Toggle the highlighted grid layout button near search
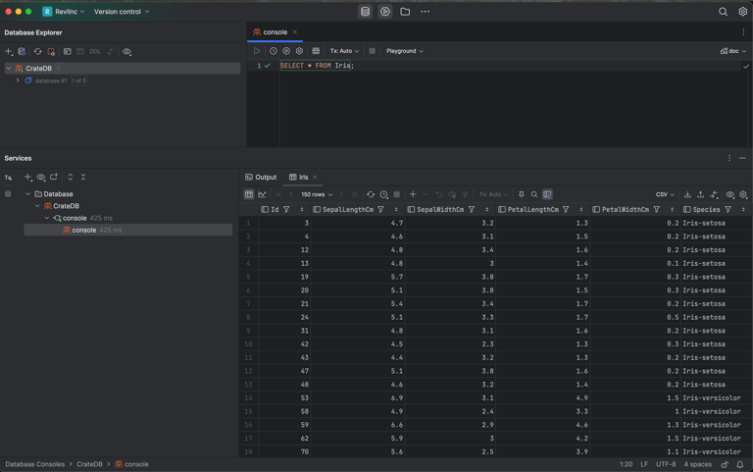 tap(547, 194)
